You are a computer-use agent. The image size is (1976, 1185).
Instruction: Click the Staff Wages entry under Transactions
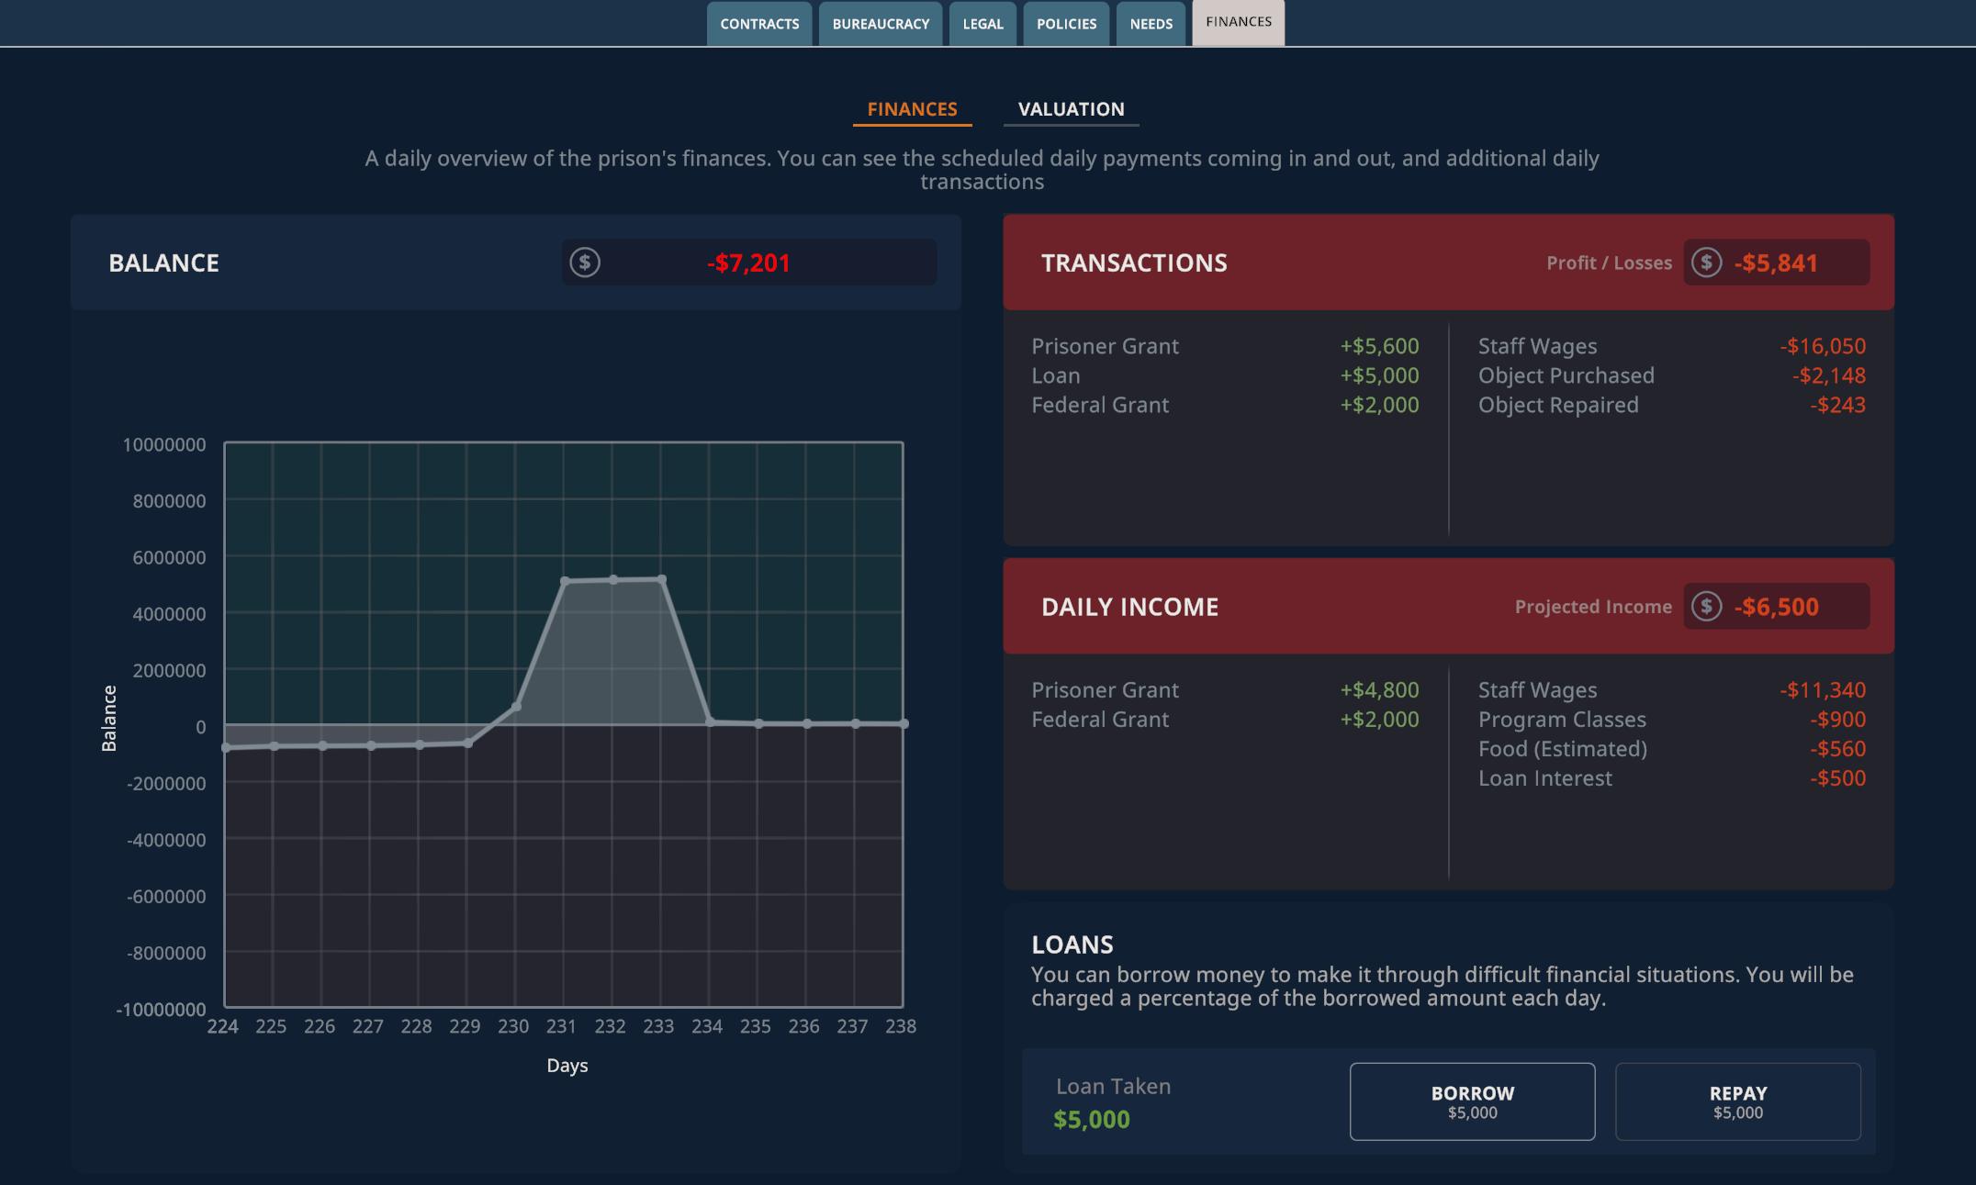click(x=1671, y=346)
